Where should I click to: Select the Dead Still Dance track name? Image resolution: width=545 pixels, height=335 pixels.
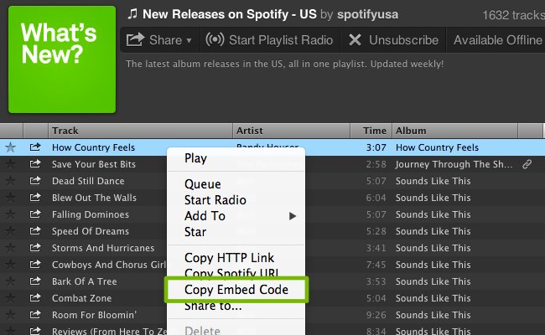tap(88, 181)
